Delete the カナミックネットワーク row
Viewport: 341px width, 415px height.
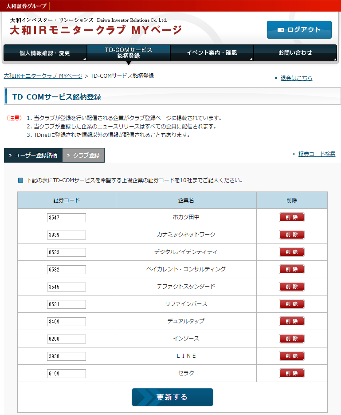tap(292, 235)
